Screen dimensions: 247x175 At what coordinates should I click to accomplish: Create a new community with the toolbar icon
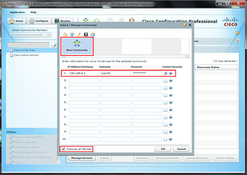(x=65, y=35)
